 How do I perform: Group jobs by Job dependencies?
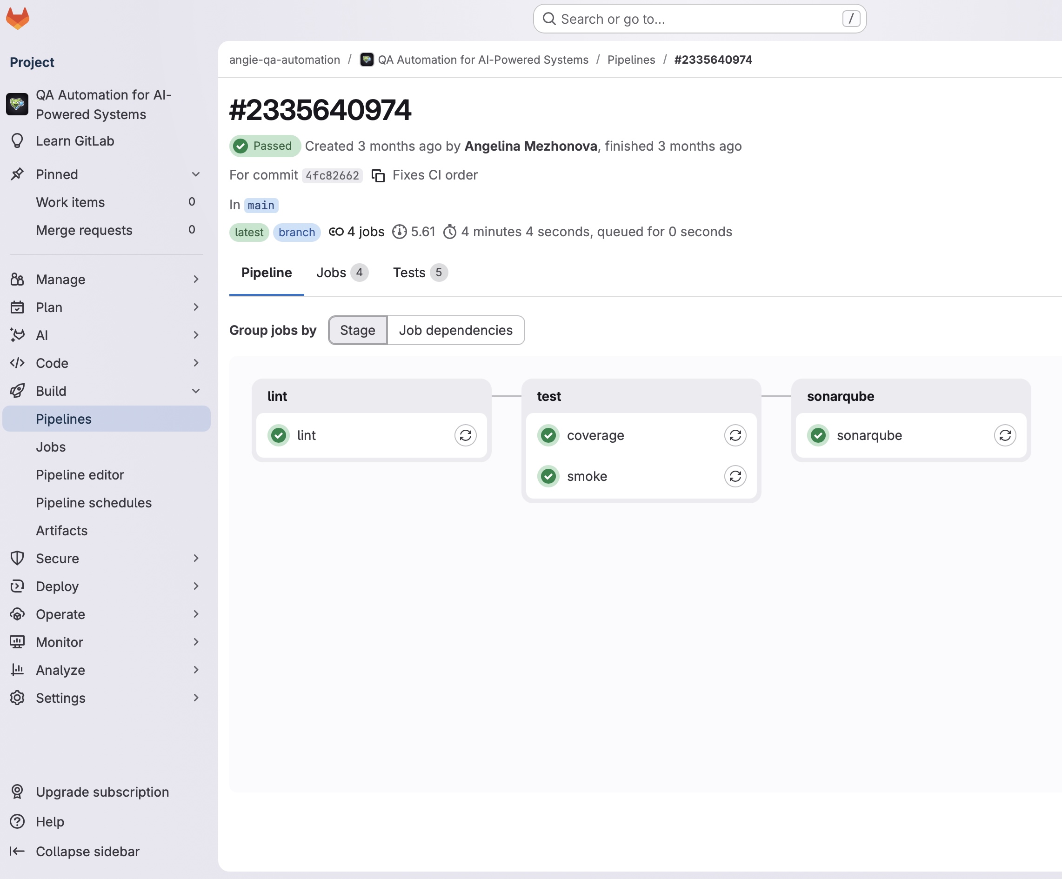pos(456,330)
